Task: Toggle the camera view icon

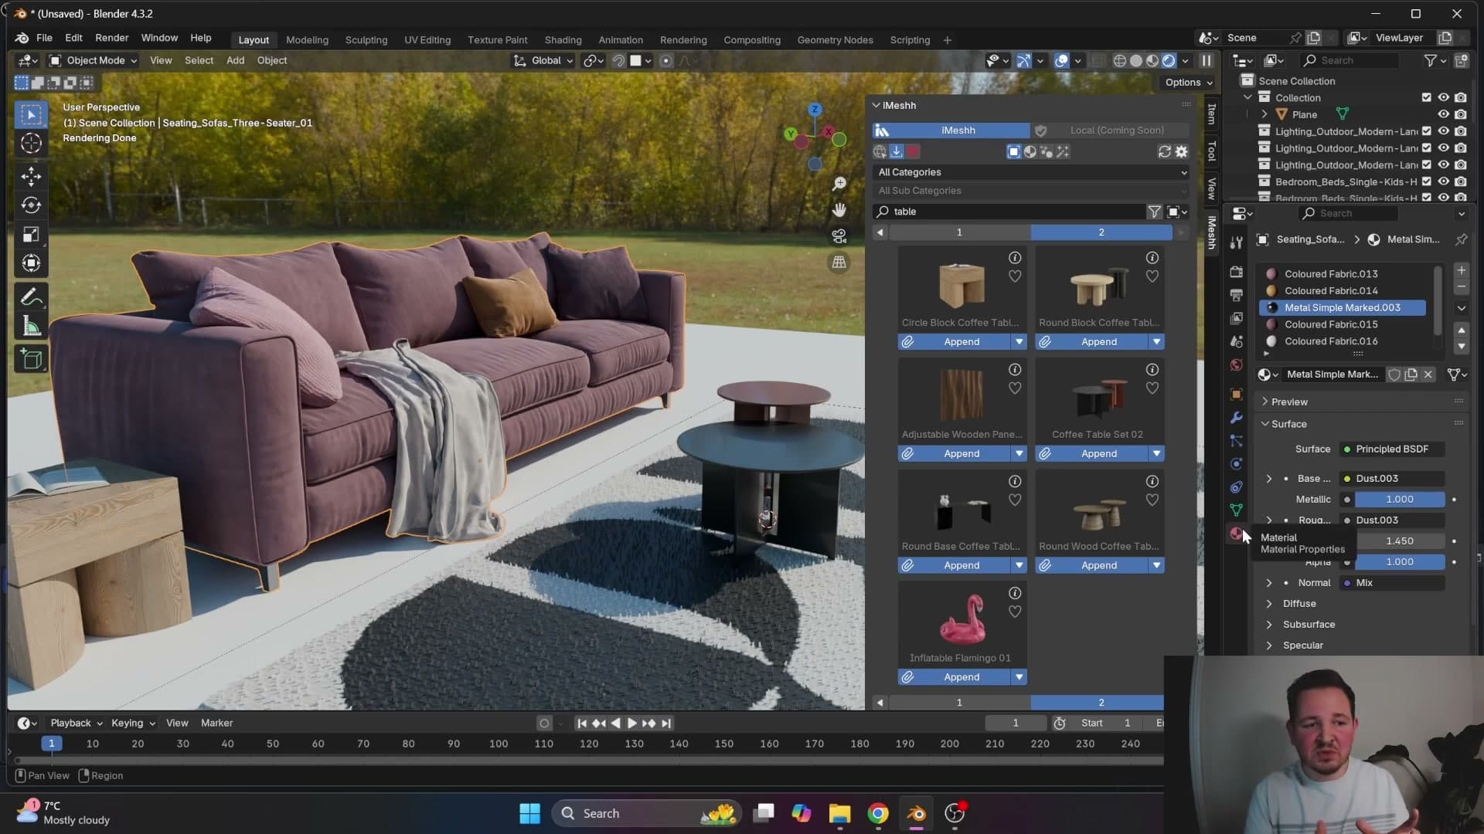Action: [x=839, y=236]
